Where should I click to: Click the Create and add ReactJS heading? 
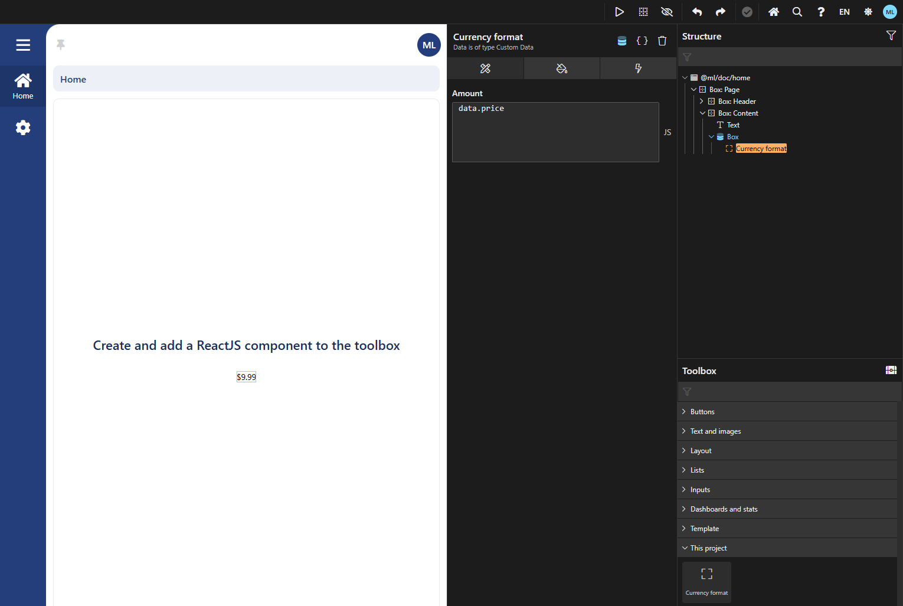[246, 345]
